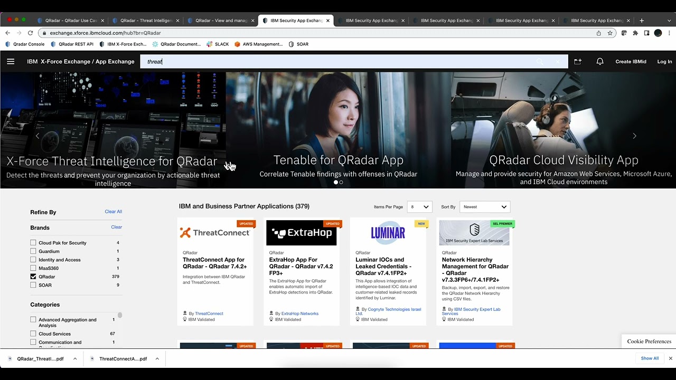
Task: Open AWS Management bookmark
Action: [x=259, y=44]
